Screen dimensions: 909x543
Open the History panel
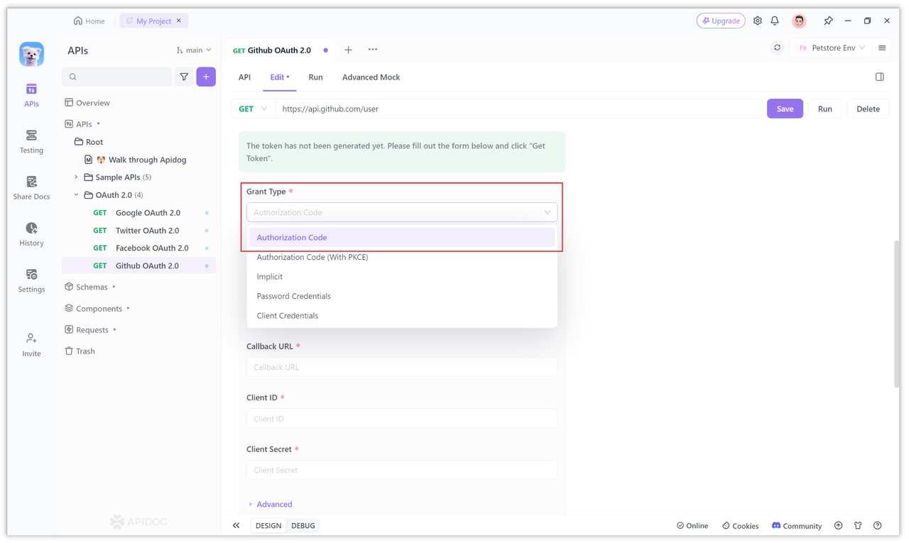click(x=31, y=234)
